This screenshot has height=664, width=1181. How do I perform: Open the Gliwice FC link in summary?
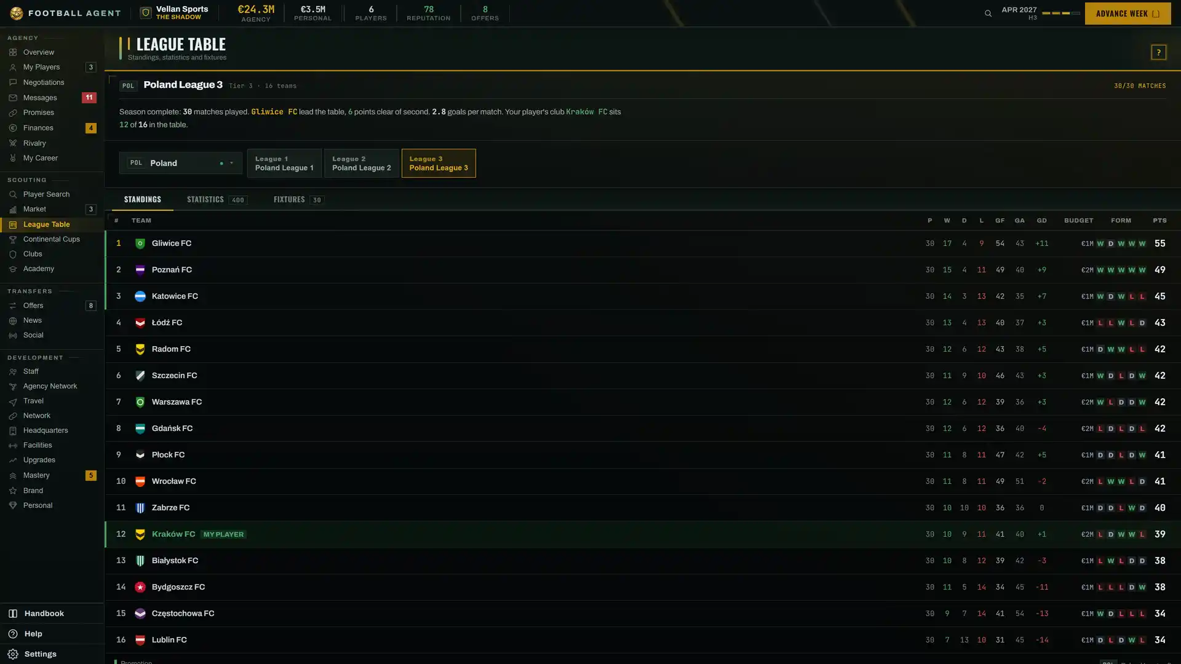[x=274, y=112]
